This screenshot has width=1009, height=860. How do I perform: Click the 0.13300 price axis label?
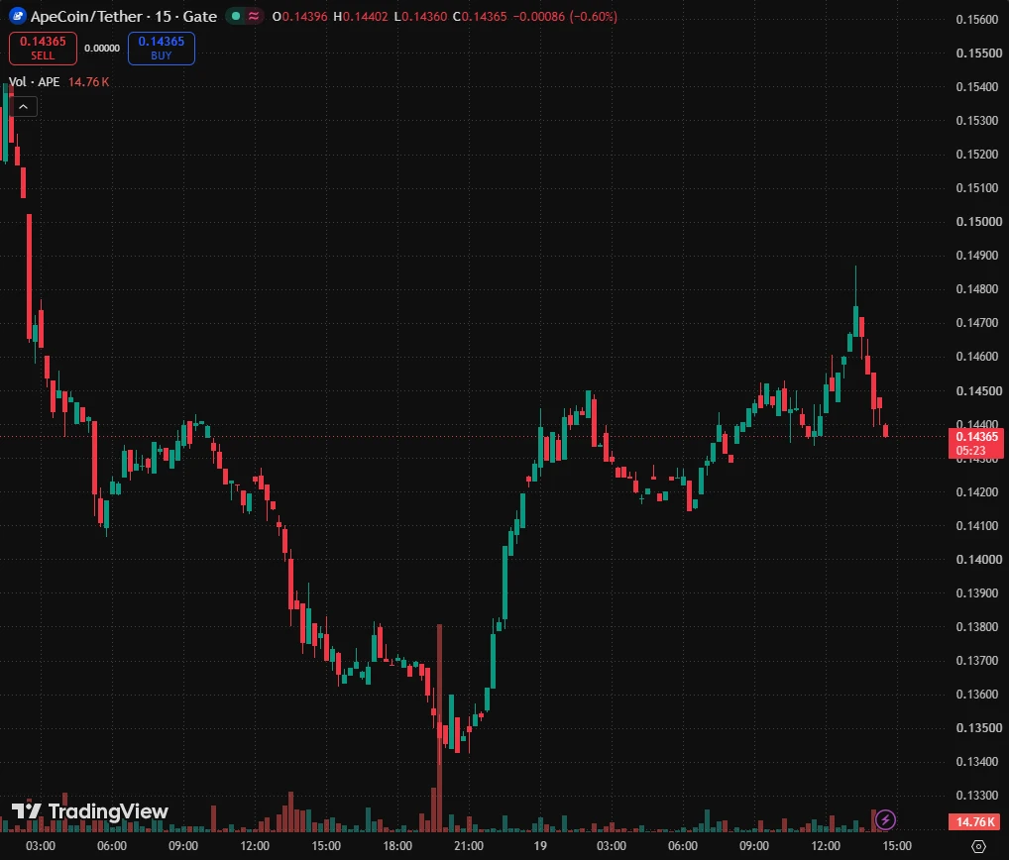click(977, 795)
